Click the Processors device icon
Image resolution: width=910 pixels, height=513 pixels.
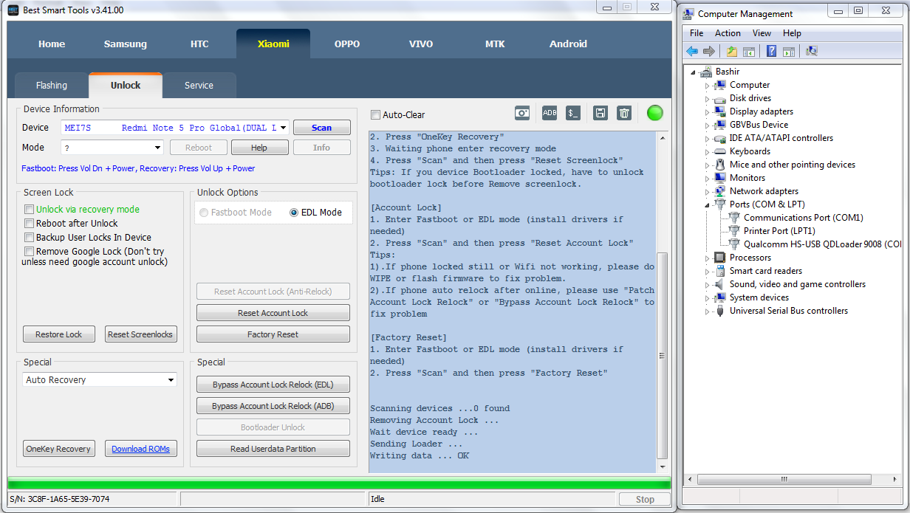click(720, 258)
